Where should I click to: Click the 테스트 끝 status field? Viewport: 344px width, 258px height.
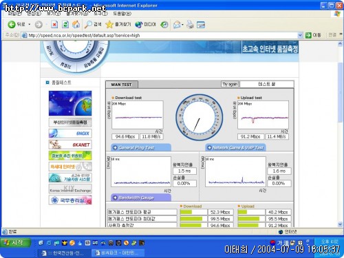[266, 84]
